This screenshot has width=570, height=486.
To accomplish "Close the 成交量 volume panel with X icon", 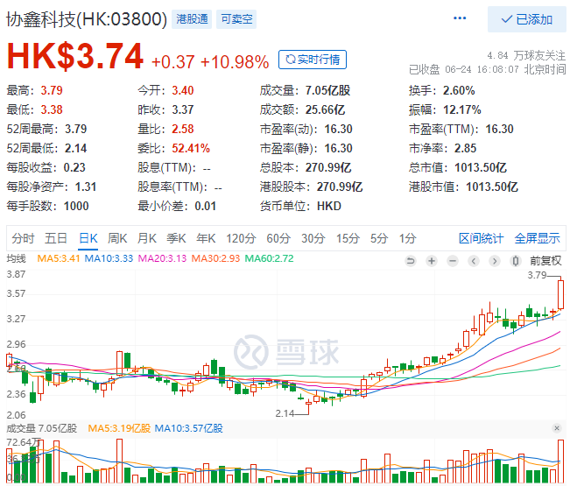I will [x=557, y=428].
